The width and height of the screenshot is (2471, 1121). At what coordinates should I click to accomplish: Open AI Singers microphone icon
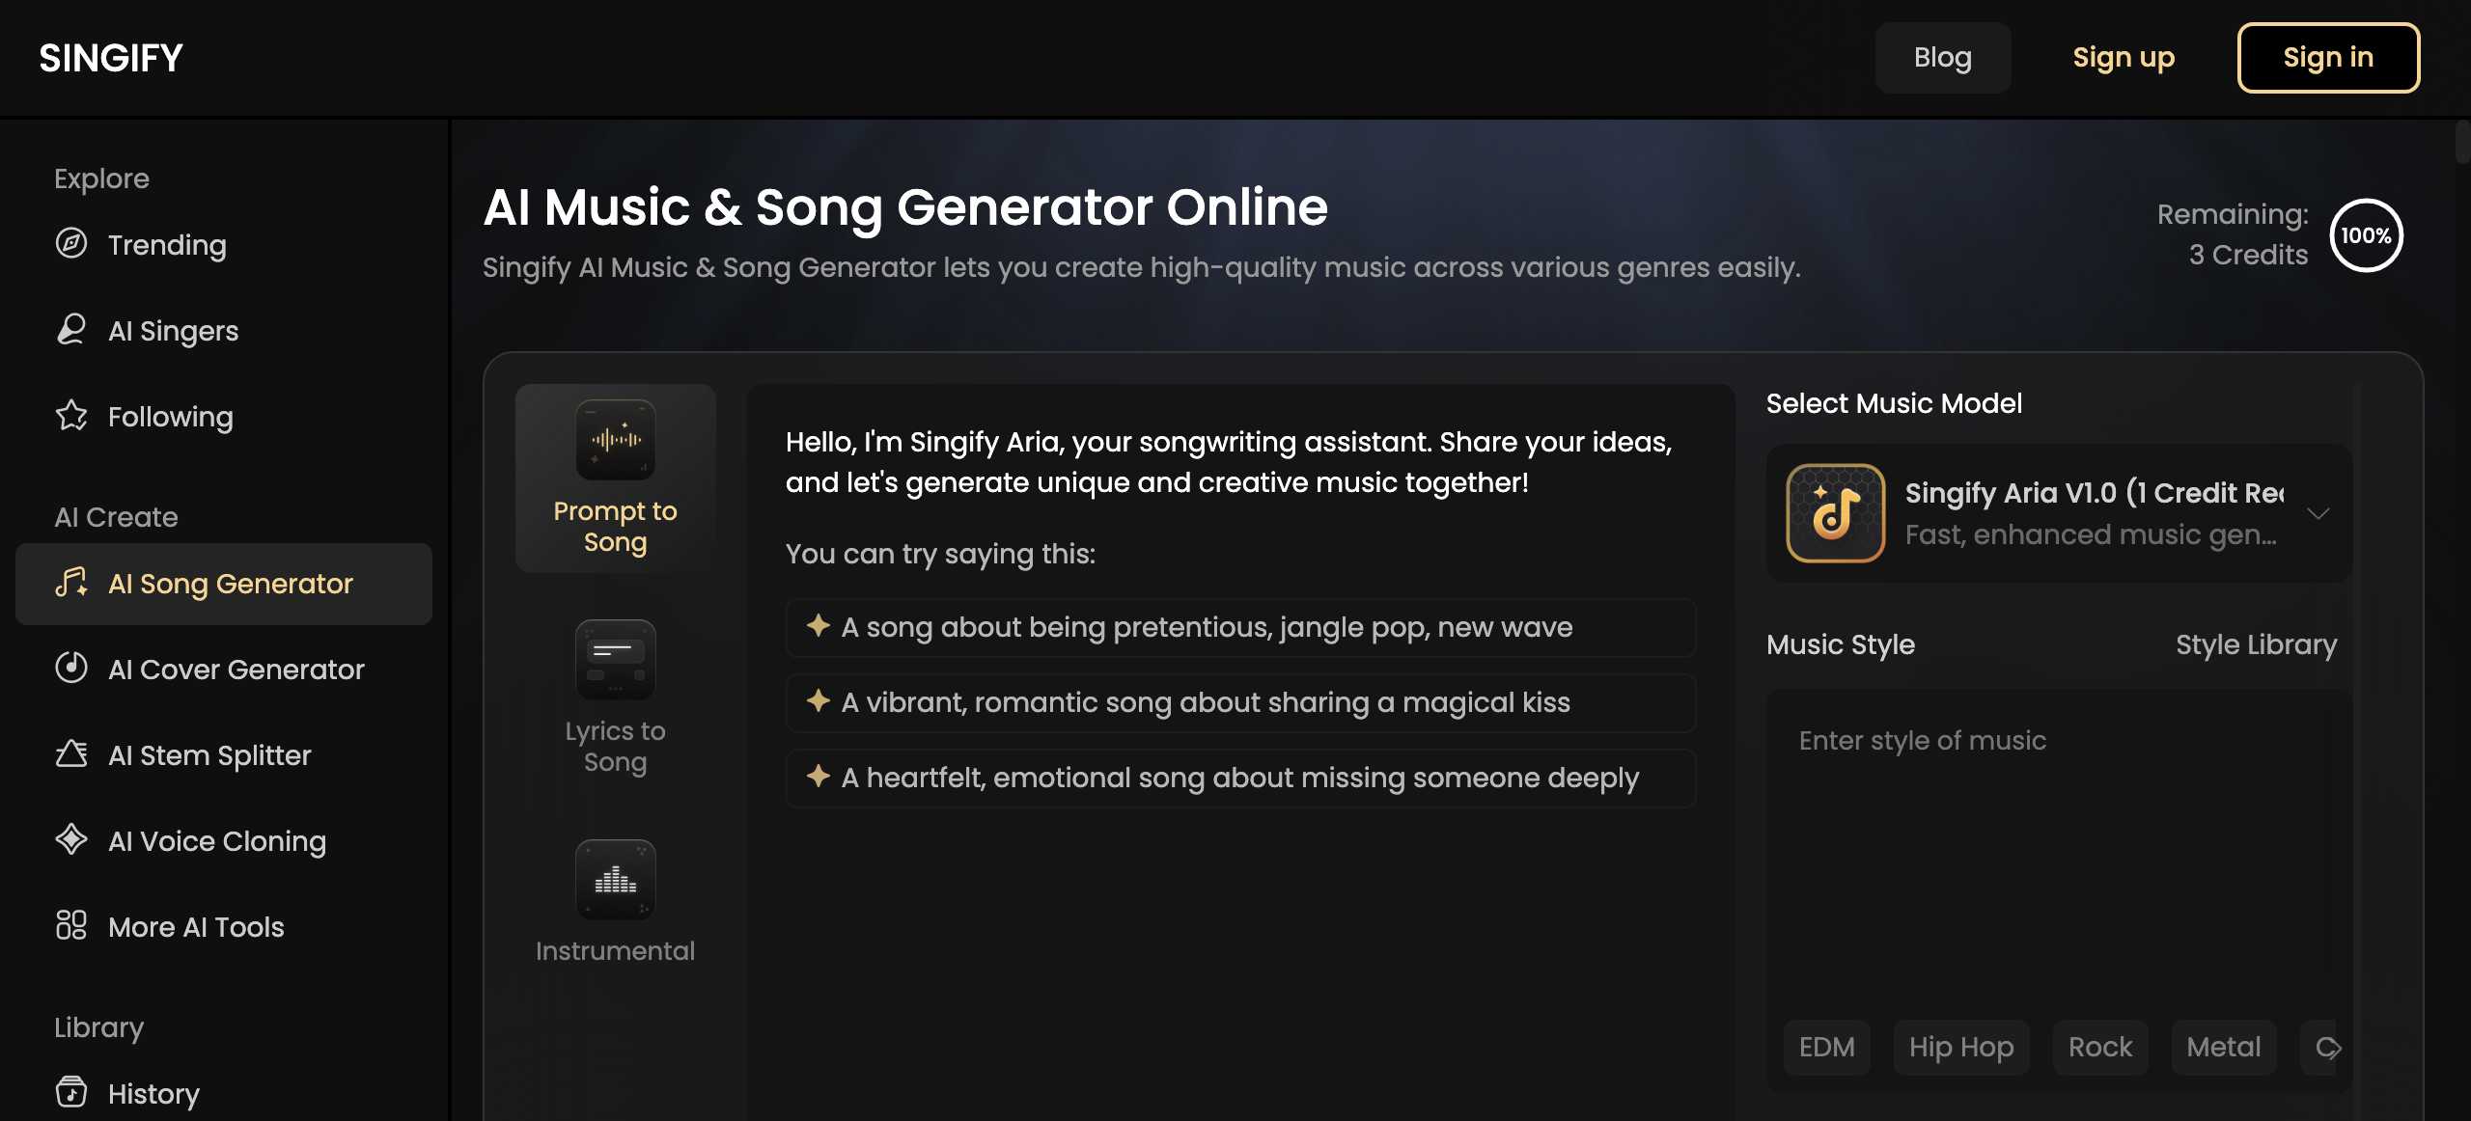click(x=71, y=330)
